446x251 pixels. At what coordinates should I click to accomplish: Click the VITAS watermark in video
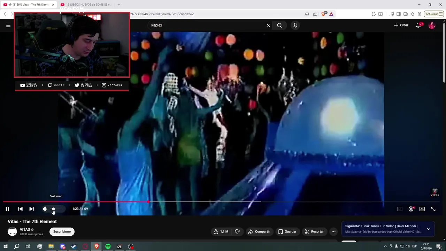[435, 192]
